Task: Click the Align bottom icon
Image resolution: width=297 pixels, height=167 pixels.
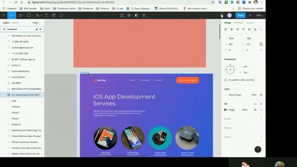Action: pos(255,29)
